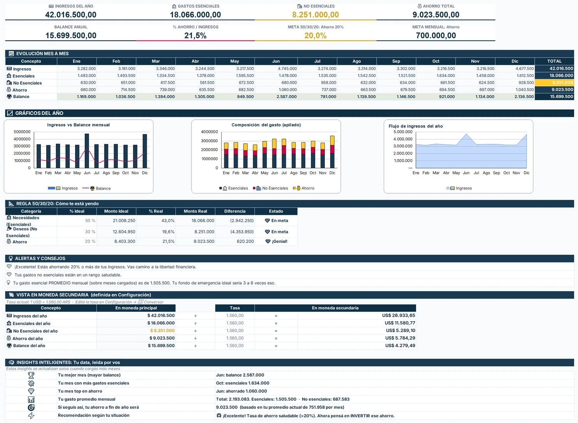Click the June Balance cell 2.587.000
Screen dimensions: 578x423
[276, 97]
